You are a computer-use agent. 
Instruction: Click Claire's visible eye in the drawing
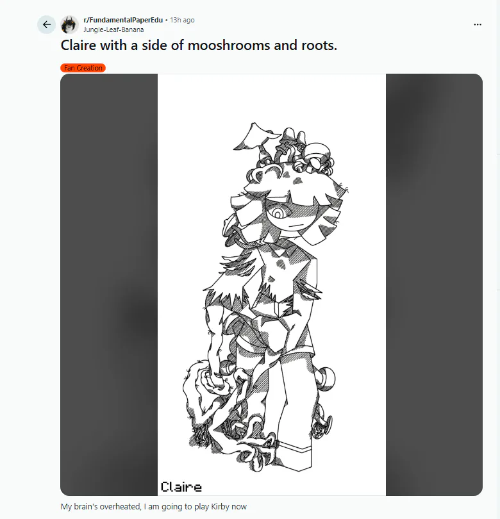[278, 213]
